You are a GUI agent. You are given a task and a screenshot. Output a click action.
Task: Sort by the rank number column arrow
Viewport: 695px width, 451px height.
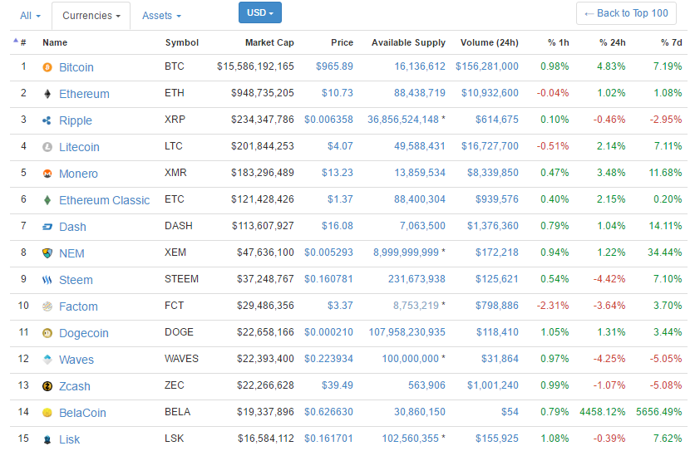click(19, 42)
